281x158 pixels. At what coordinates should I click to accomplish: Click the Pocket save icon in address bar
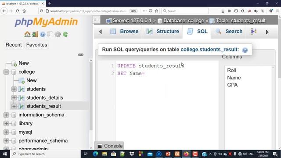click(151, 11)
